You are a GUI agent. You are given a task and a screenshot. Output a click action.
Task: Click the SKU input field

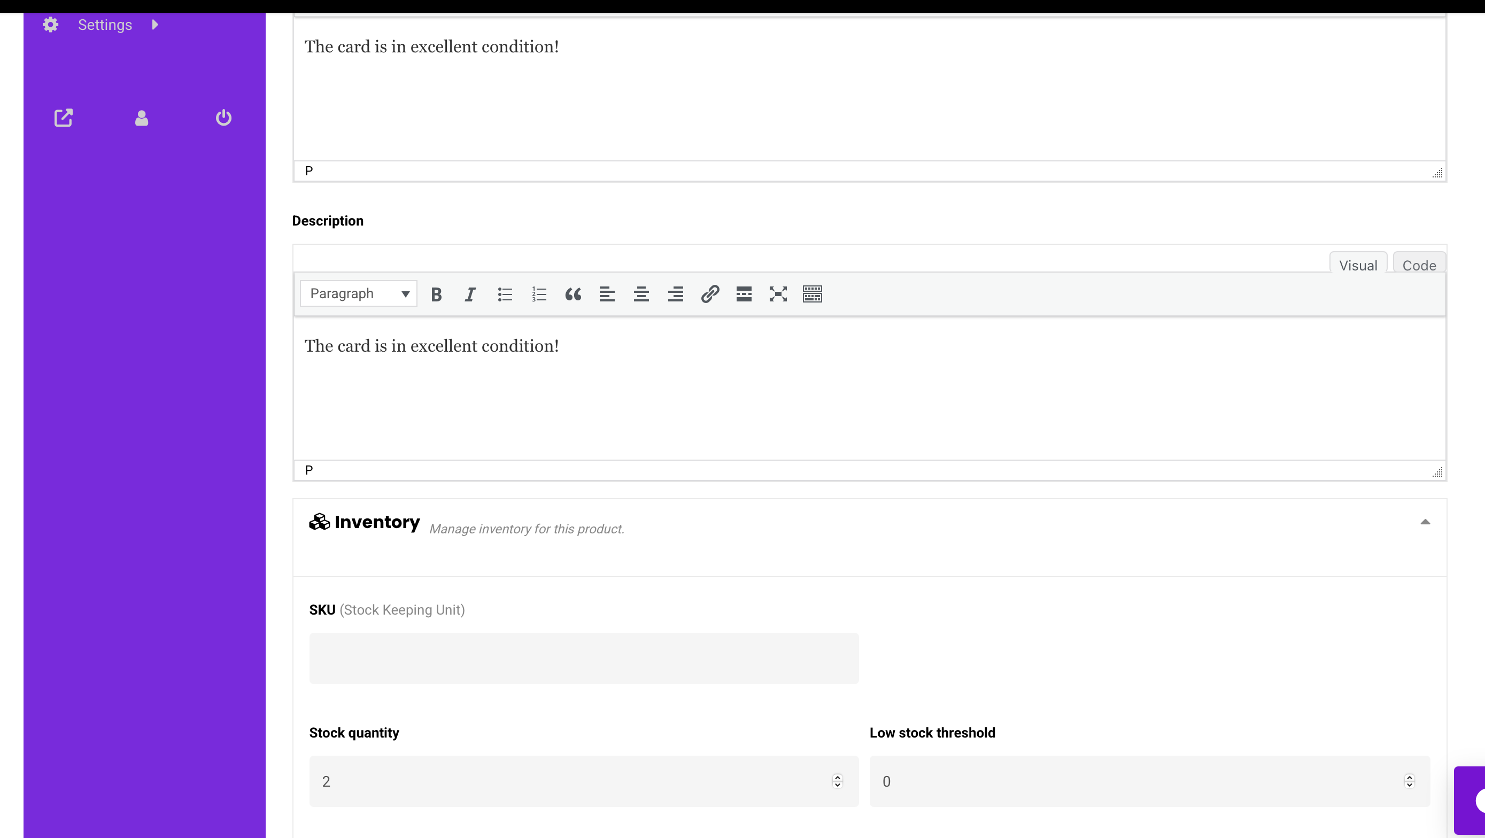tap(584, 658)
